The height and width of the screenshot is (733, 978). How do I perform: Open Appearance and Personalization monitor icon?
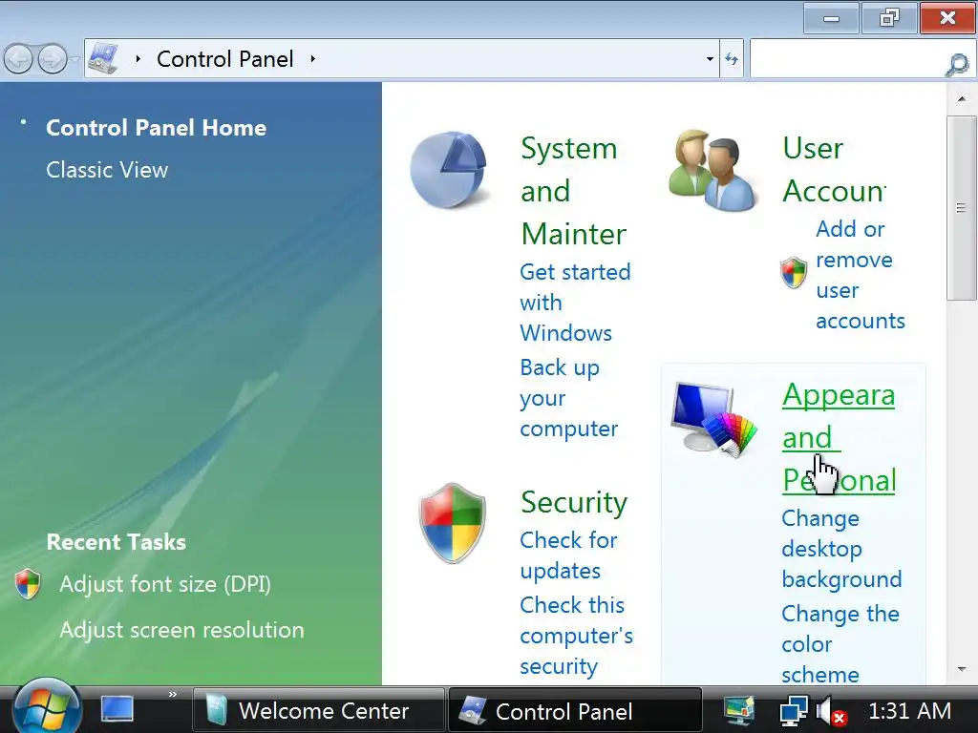(713, 418)
